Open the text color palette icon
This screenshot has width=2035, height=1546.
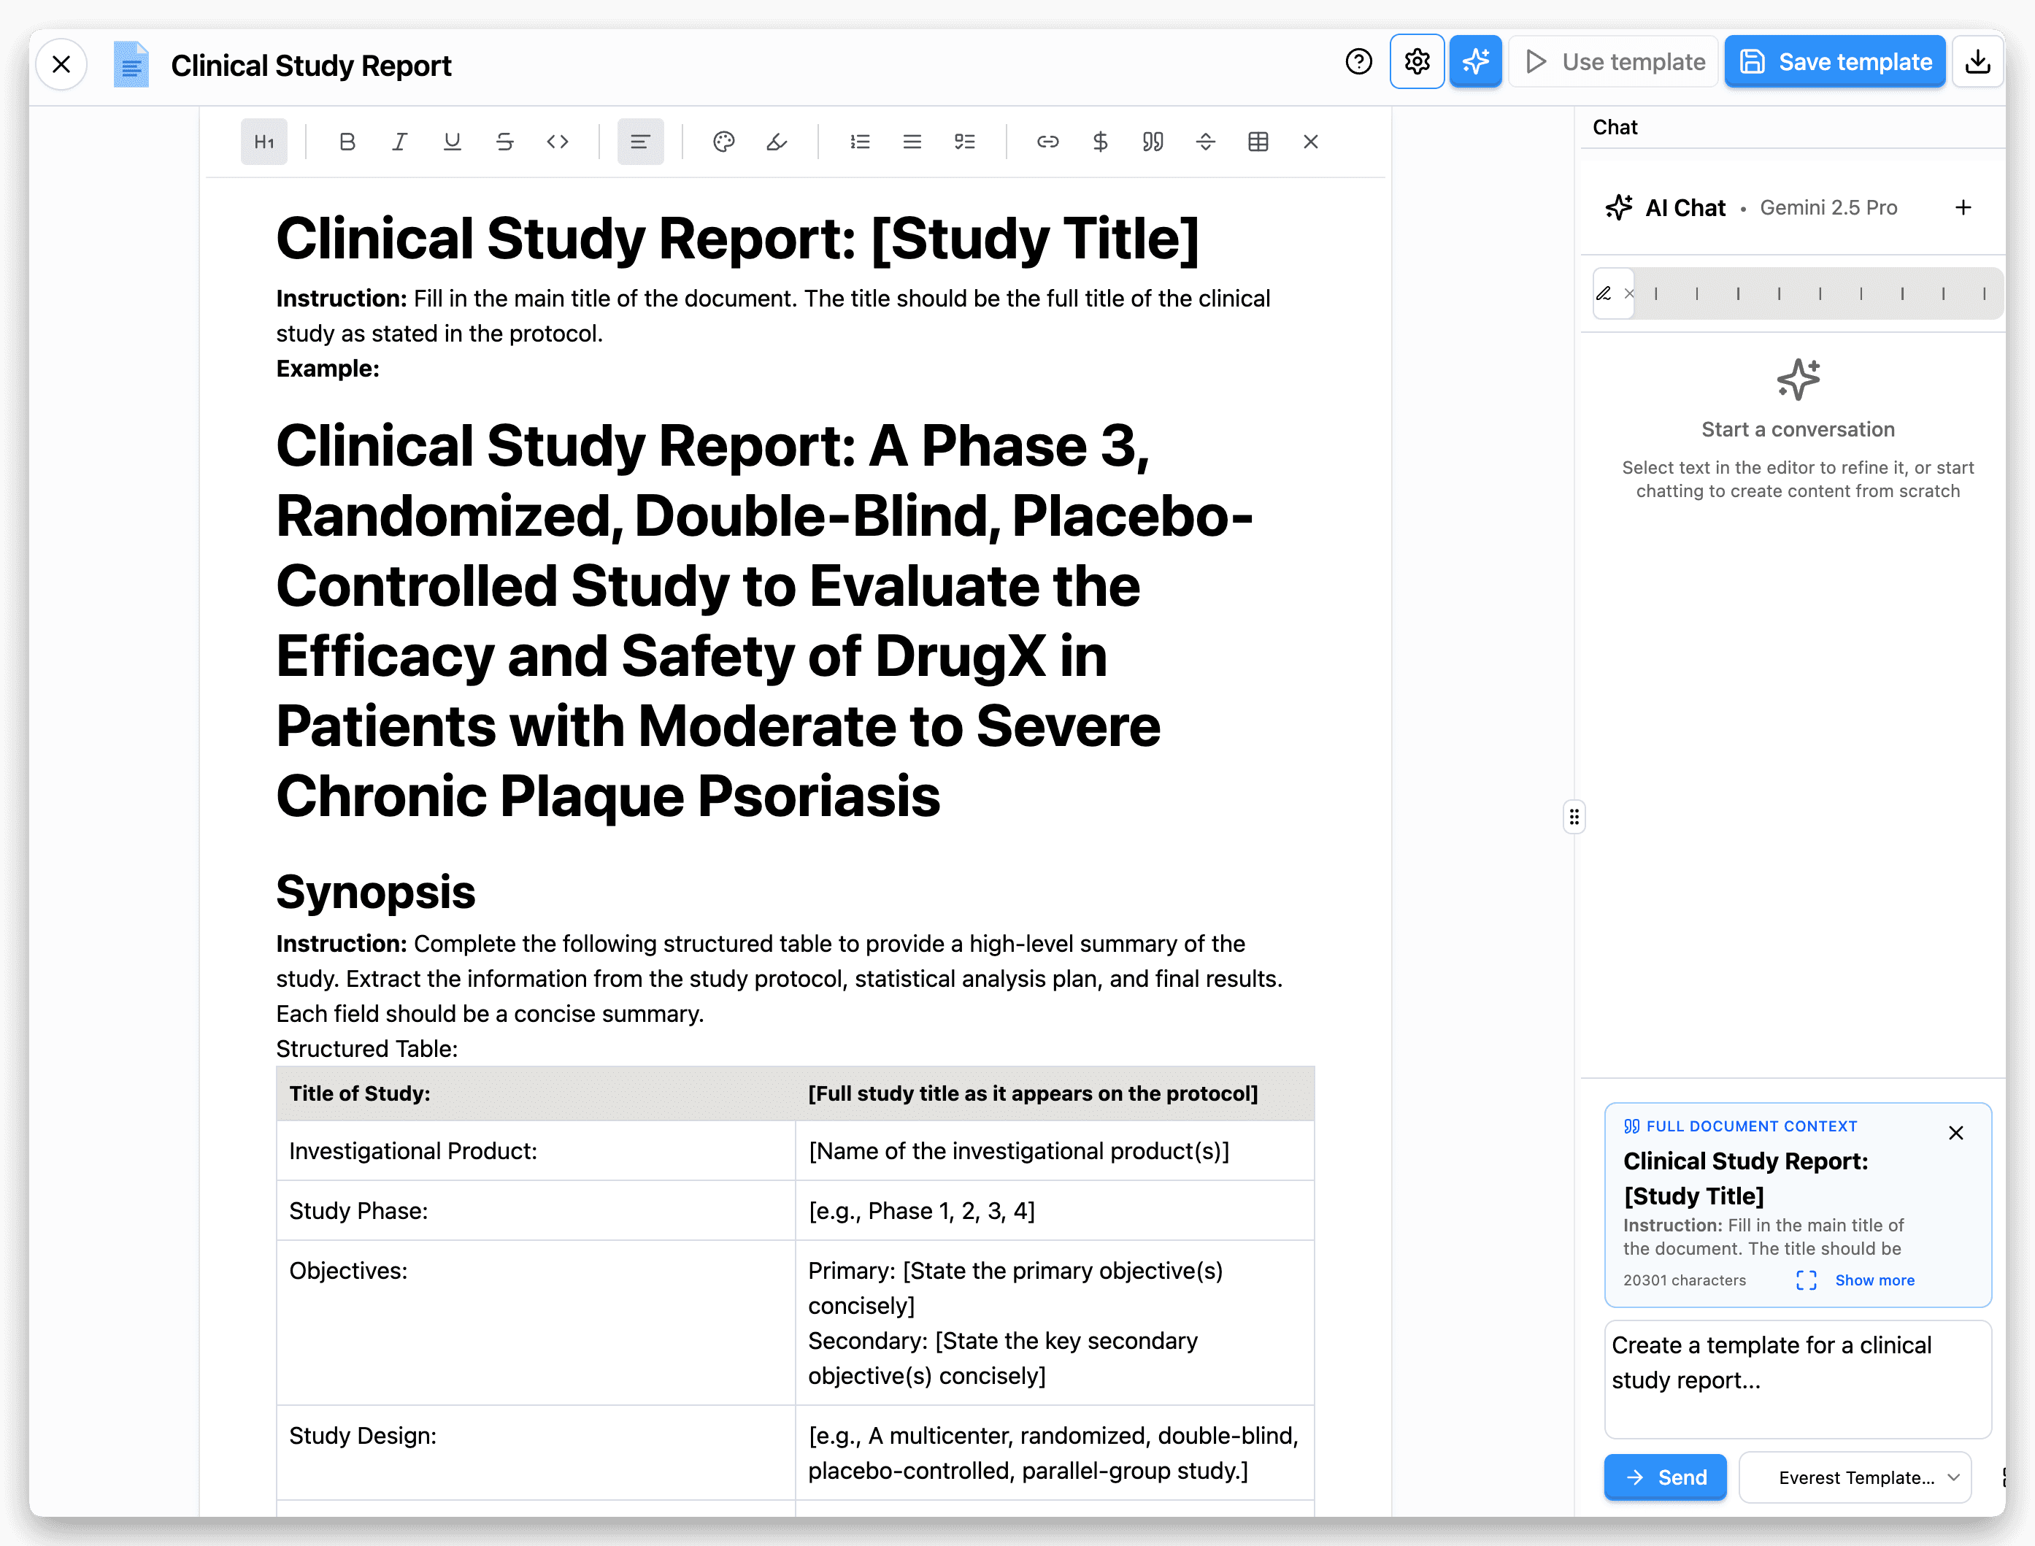tap(724, 142)
